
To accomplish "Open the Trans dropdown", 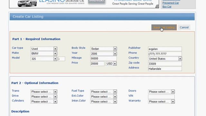I will 44,92.
